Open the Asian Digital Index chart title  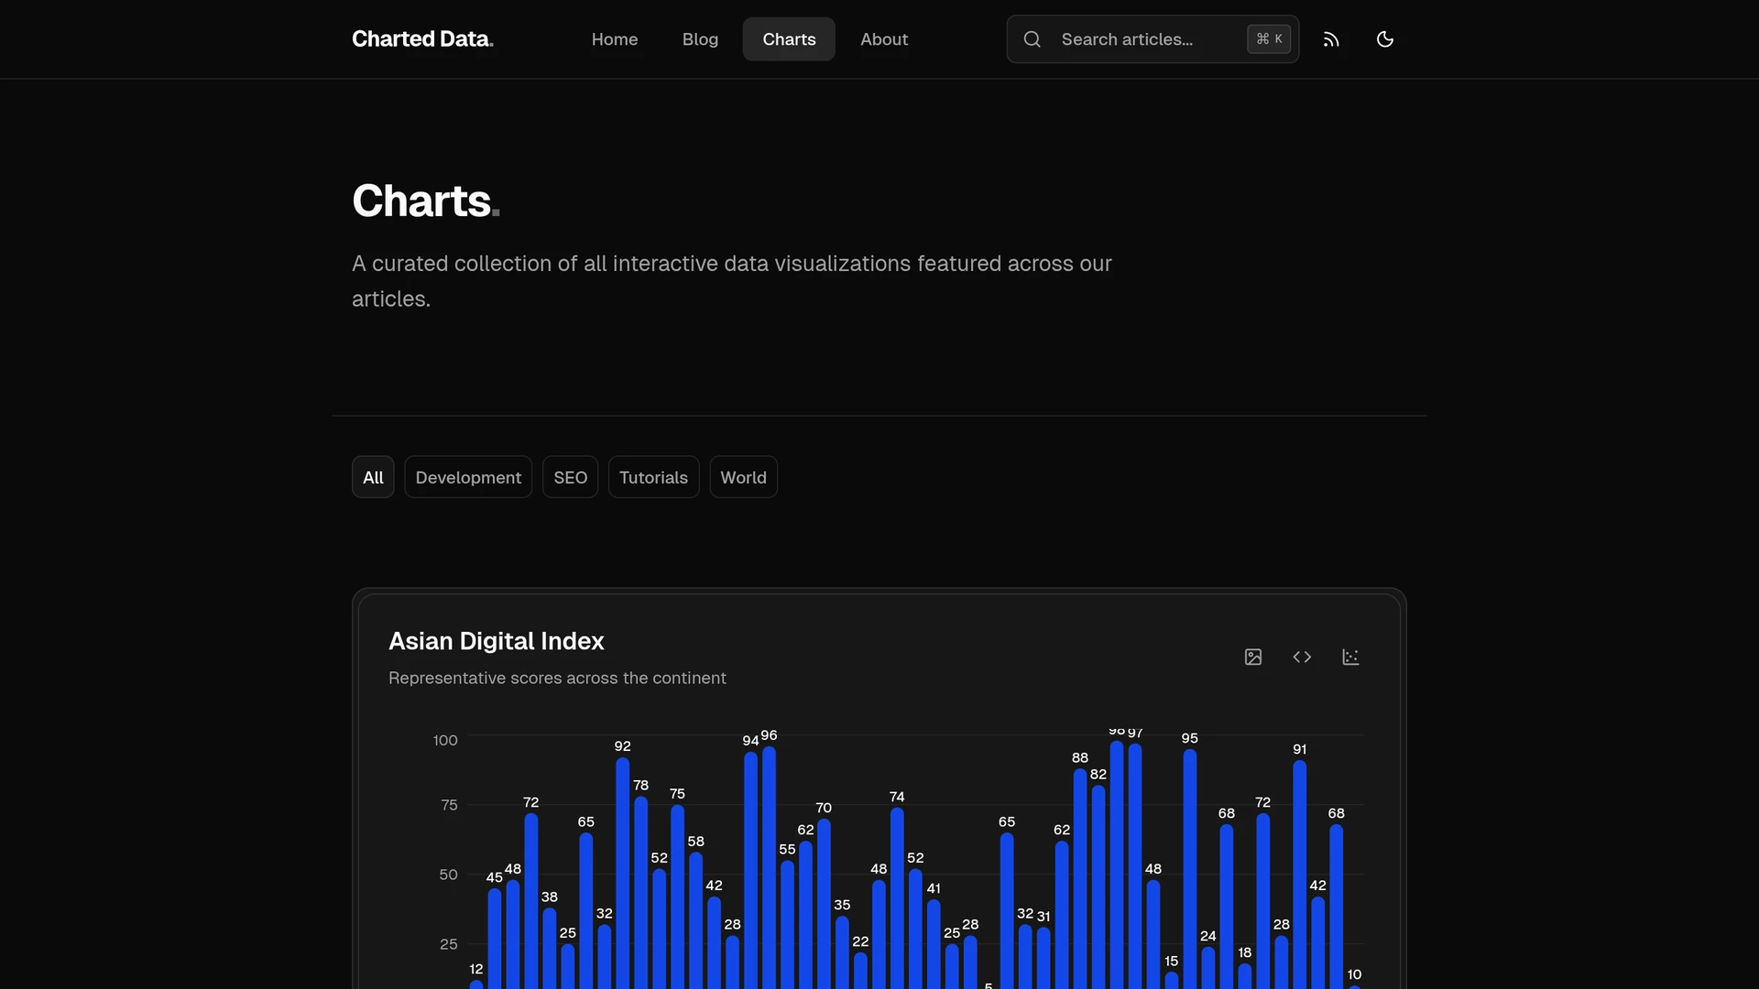coord(496,641)
